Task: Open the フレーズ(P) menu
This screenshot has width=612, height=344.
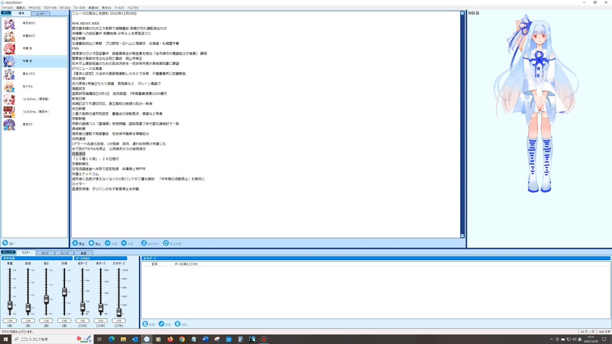Action: (79, 8)
